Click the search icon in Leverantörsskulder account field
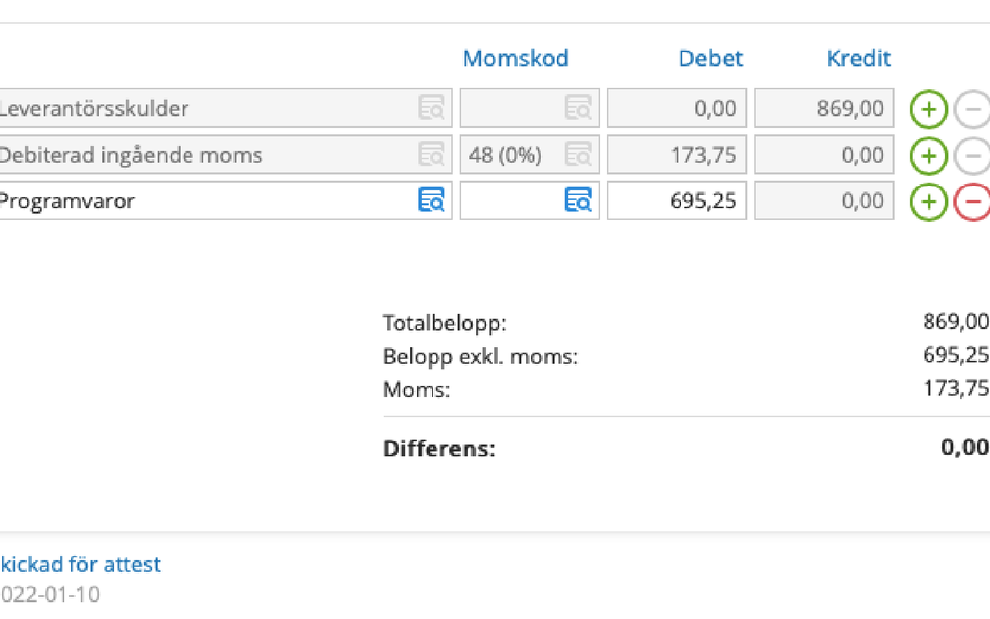 pos(432,108)
